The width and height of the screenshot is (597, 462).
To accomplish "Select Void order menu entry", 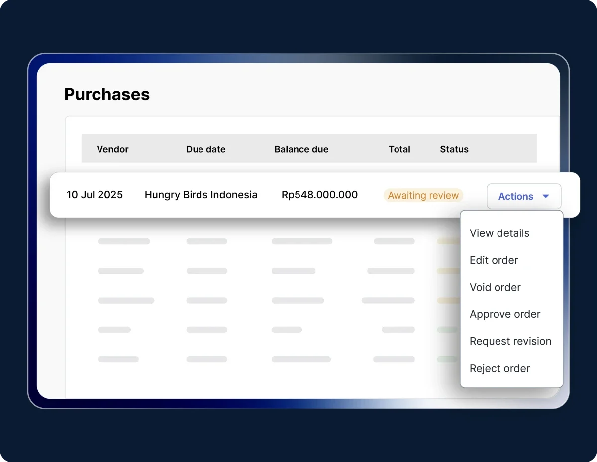I will click(x=495, y=287).
